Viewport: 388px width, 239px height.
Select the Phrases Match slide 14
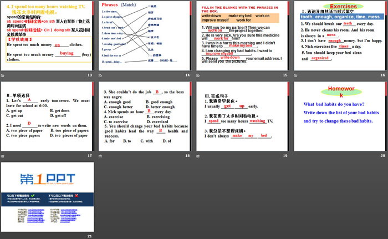coord(145,36)
